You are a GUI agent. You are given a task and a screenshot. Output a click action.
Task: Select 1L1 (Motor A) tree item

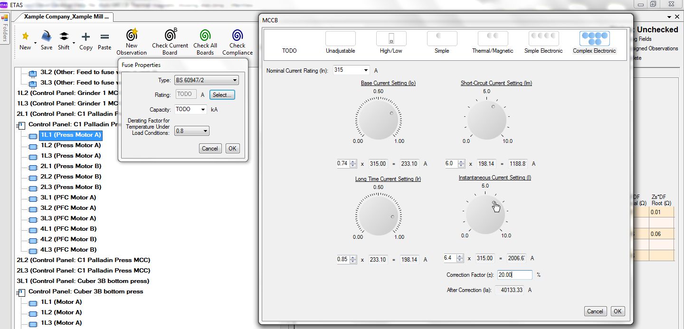61,302
